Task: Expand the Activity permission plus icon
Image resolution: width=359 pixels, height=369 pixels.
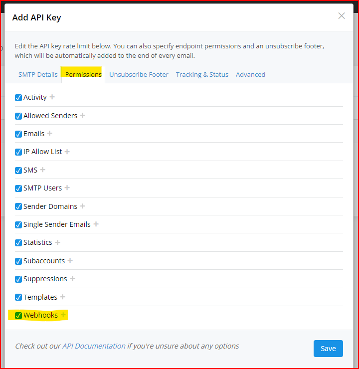Action: click(x=52, y=97)
